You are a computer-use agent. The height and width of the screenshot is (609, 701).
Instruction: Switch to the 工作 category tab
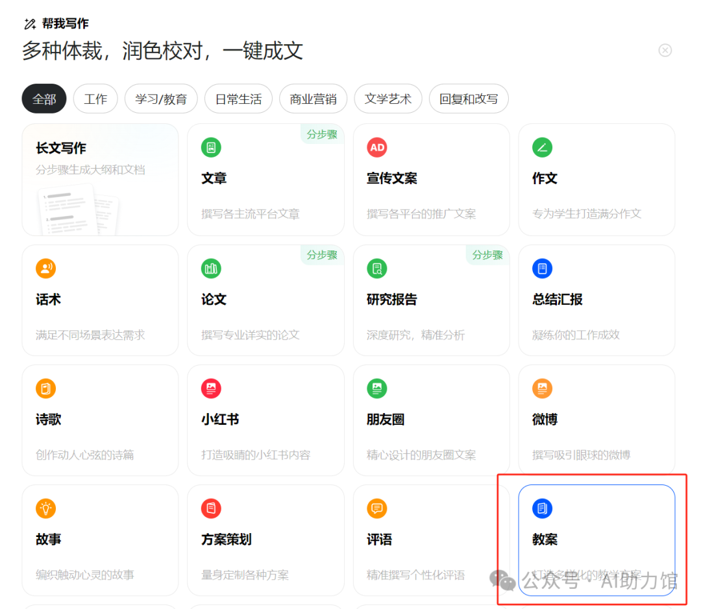tap(95, 99)
